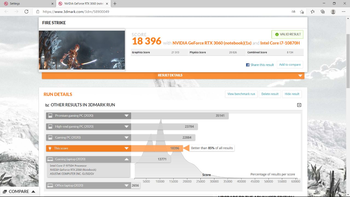
Task: Click the Physics Score value 20 826
Action: [233, 53]
